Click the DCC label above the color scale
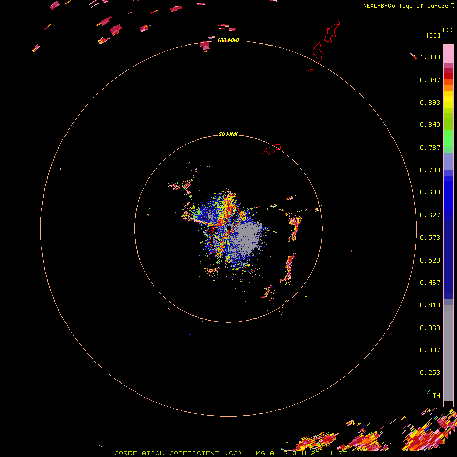The height and width of the screenshot is (457, 457). click(446, 30)
